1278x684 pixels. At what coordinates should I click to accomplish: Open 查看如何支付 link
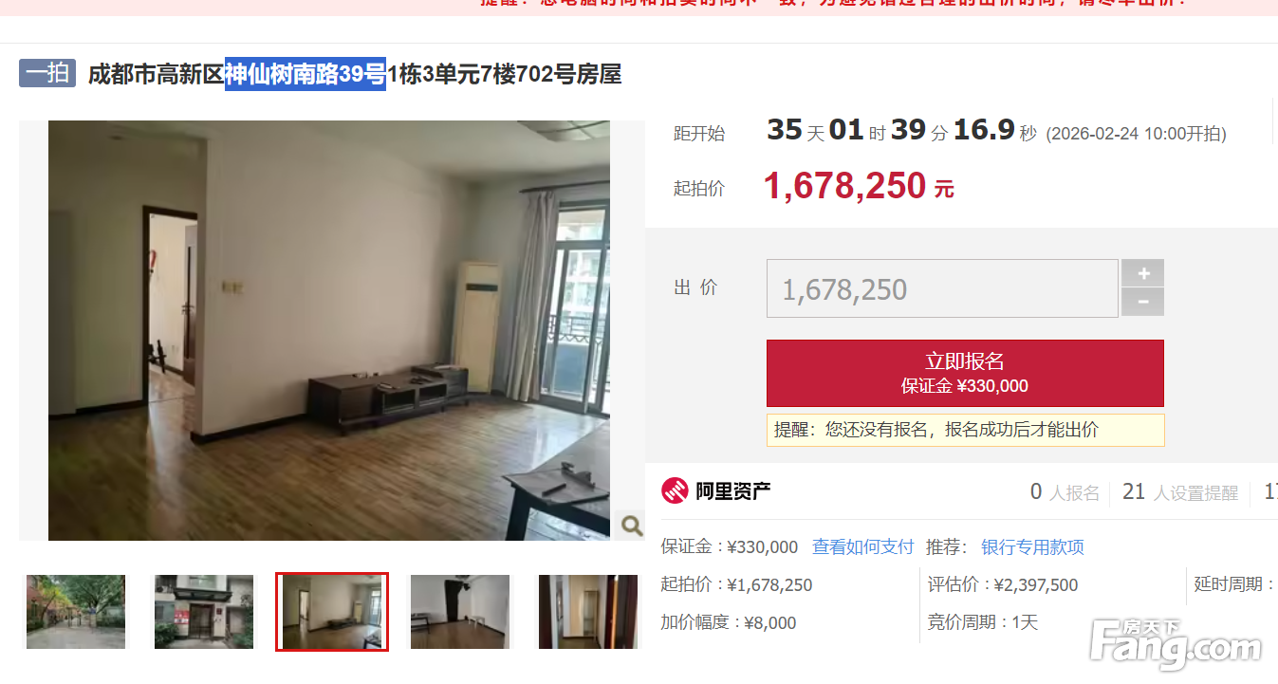point(862,546)
